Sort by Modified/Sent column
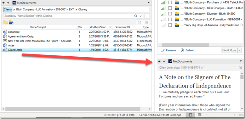245x119 pixels. click(100, 27)
